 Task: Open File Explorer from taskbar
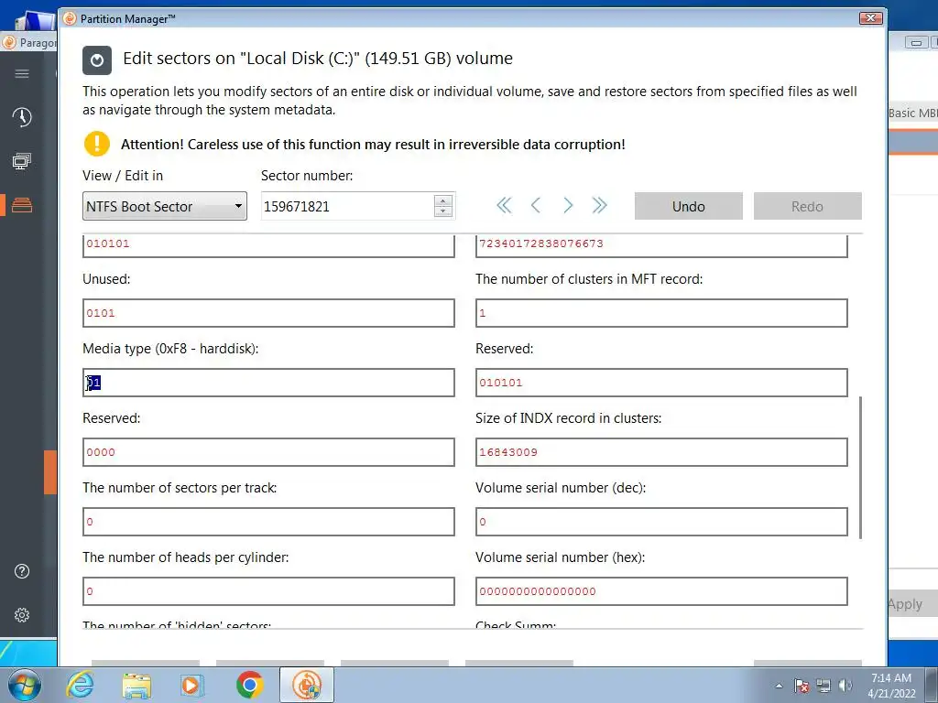(137, 685)
